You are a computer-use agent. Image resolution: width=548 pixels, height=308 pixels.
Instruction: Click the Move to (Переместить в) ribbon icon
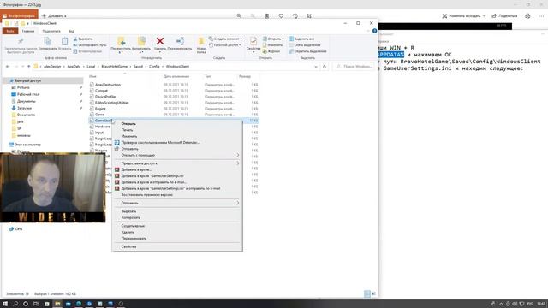pyautogui.click(x=121, y=41)
